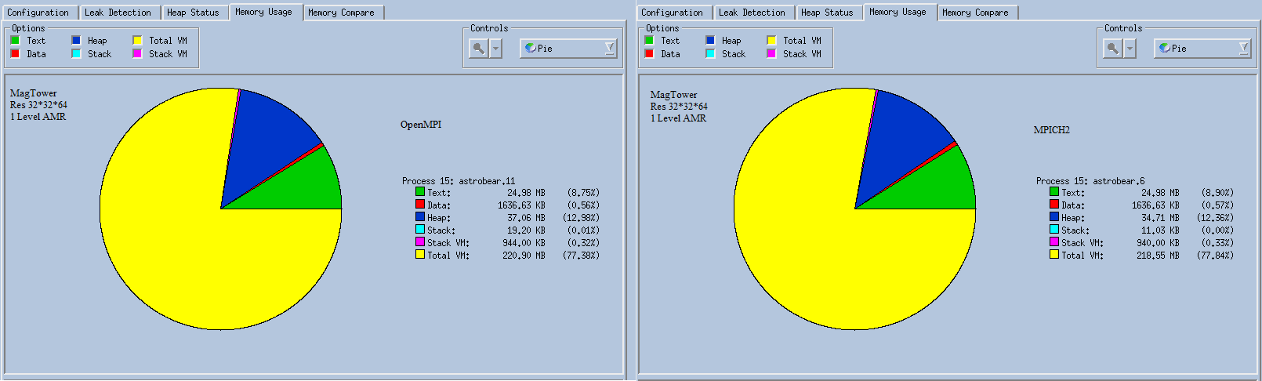Toggle Total VM option in left window
The height and width of the screenshot is (381, 1262).
point(137,40)
